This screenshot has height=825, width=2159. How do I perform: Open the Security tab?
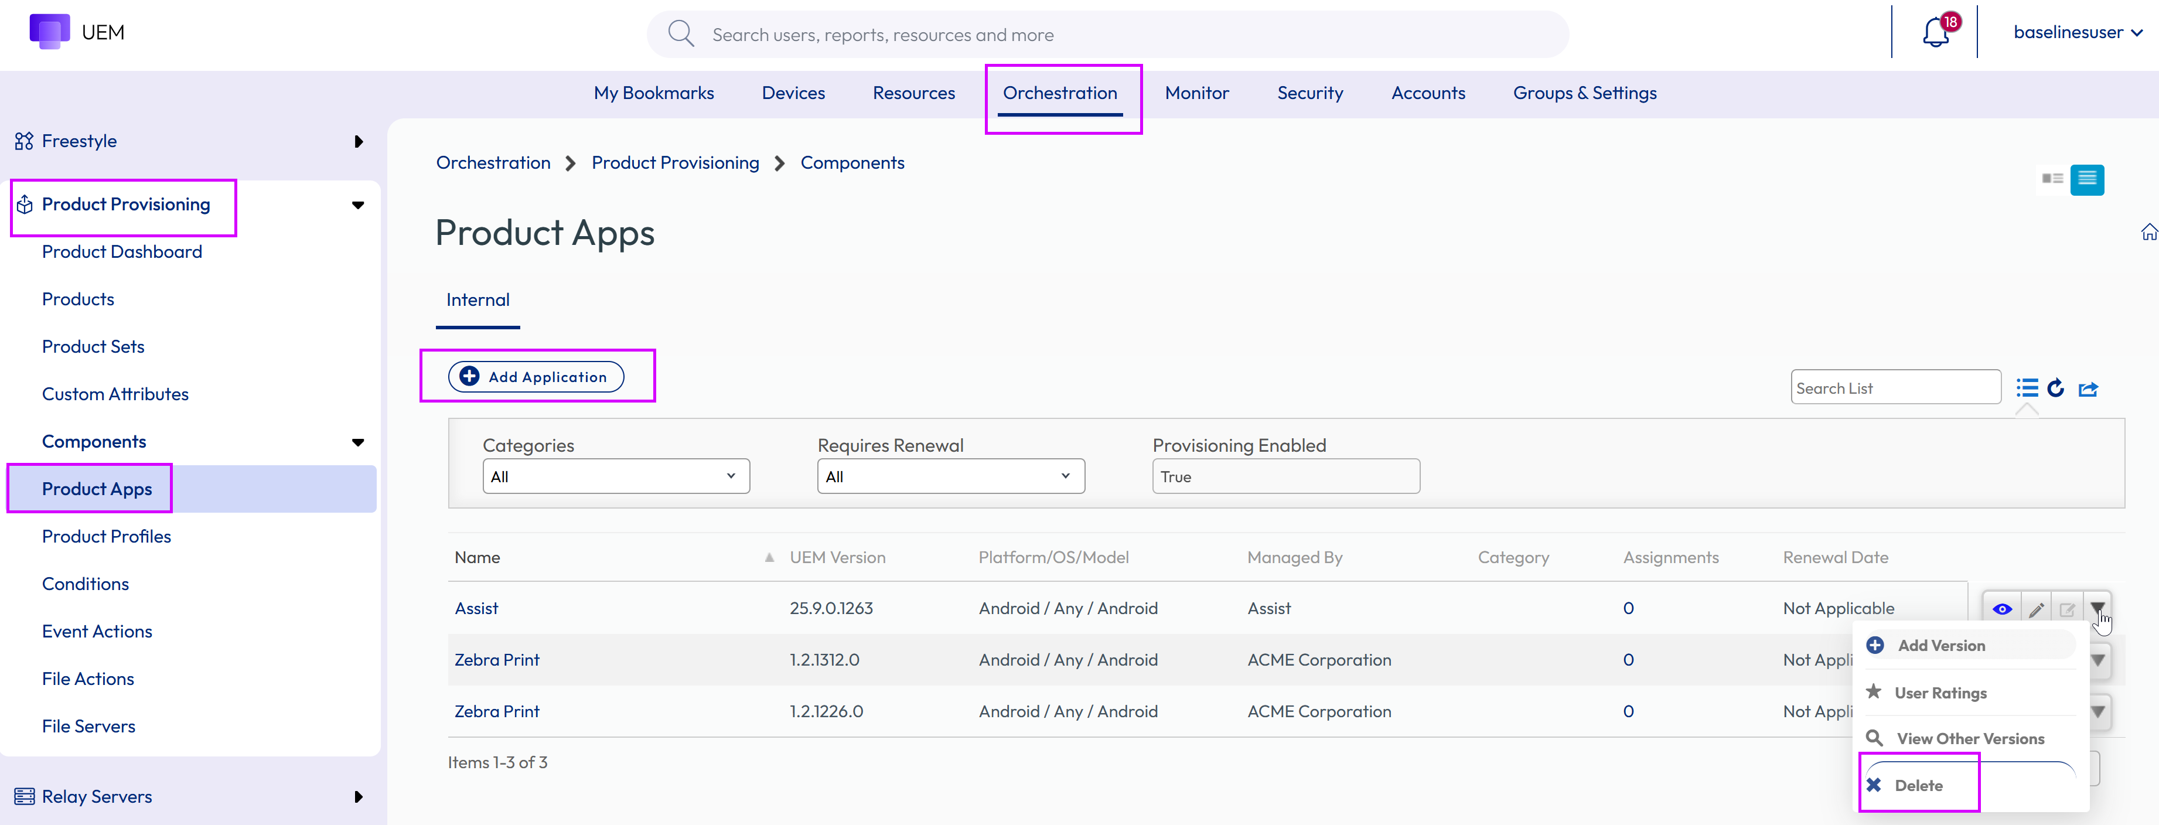(1310, 93)
